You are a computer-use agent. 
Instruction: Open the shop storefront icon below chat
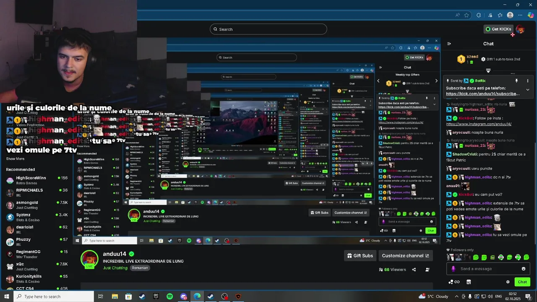pyautogui.click(x=469, y=282)
